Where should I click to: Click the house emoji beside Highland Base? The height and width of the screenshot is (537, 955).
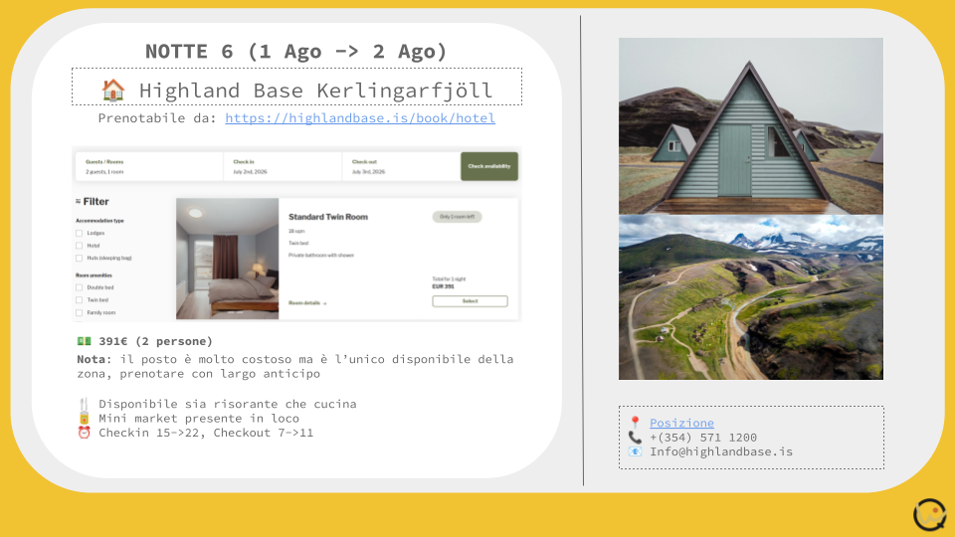point(113,90)
